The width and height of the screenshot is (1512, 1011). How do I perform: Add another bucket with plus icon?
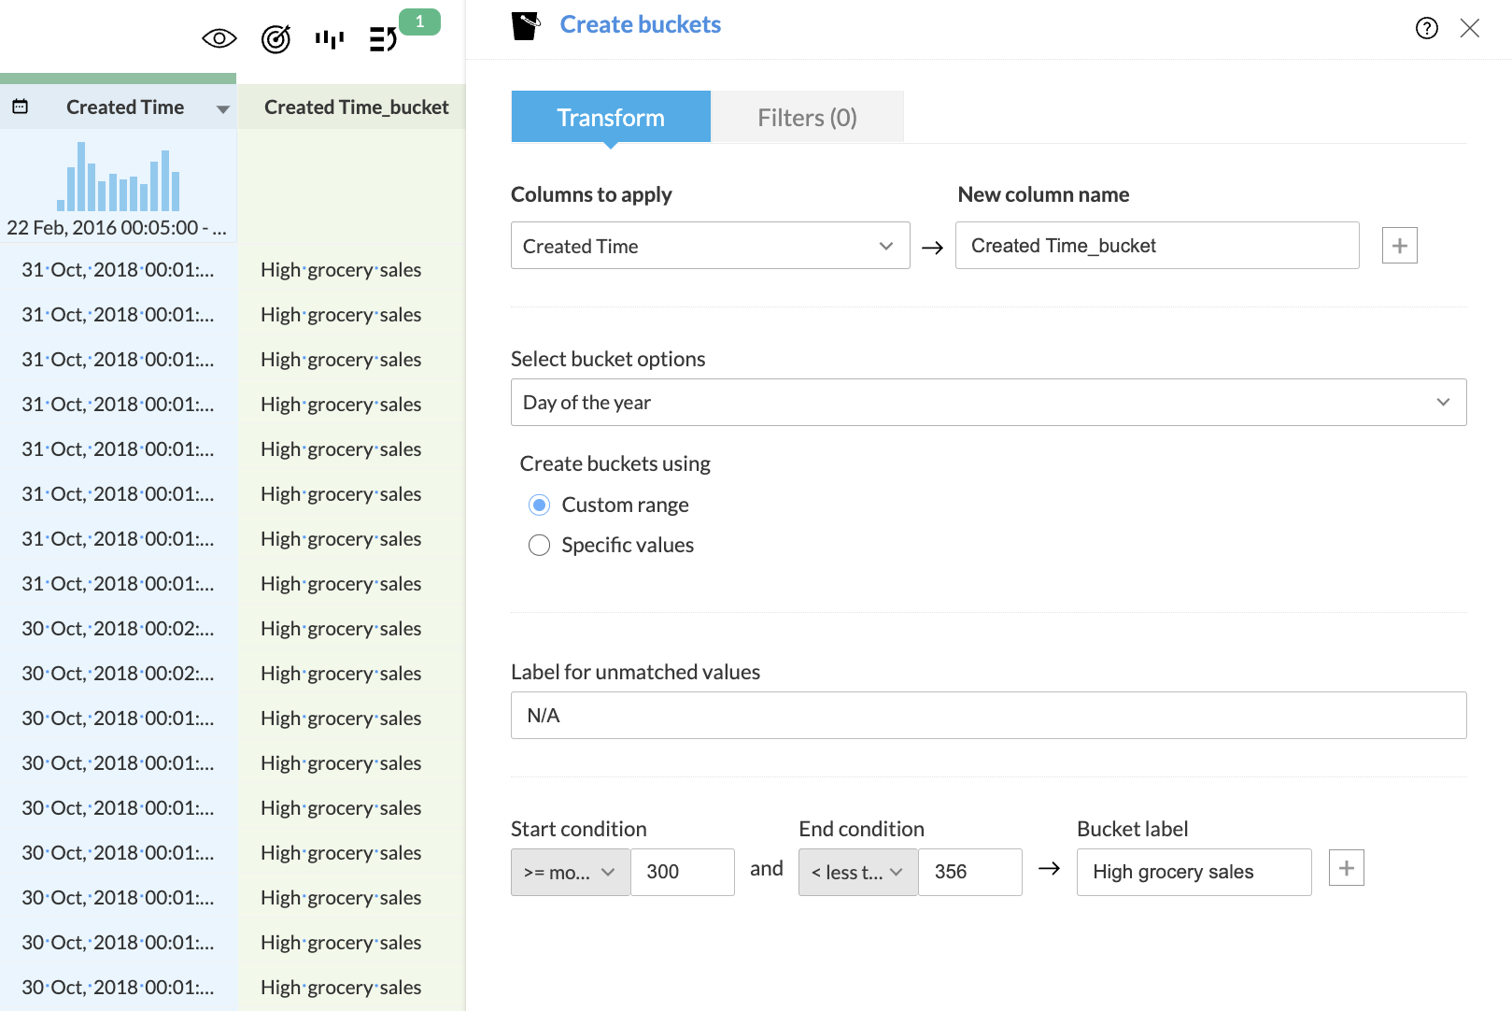(1346, 868)
